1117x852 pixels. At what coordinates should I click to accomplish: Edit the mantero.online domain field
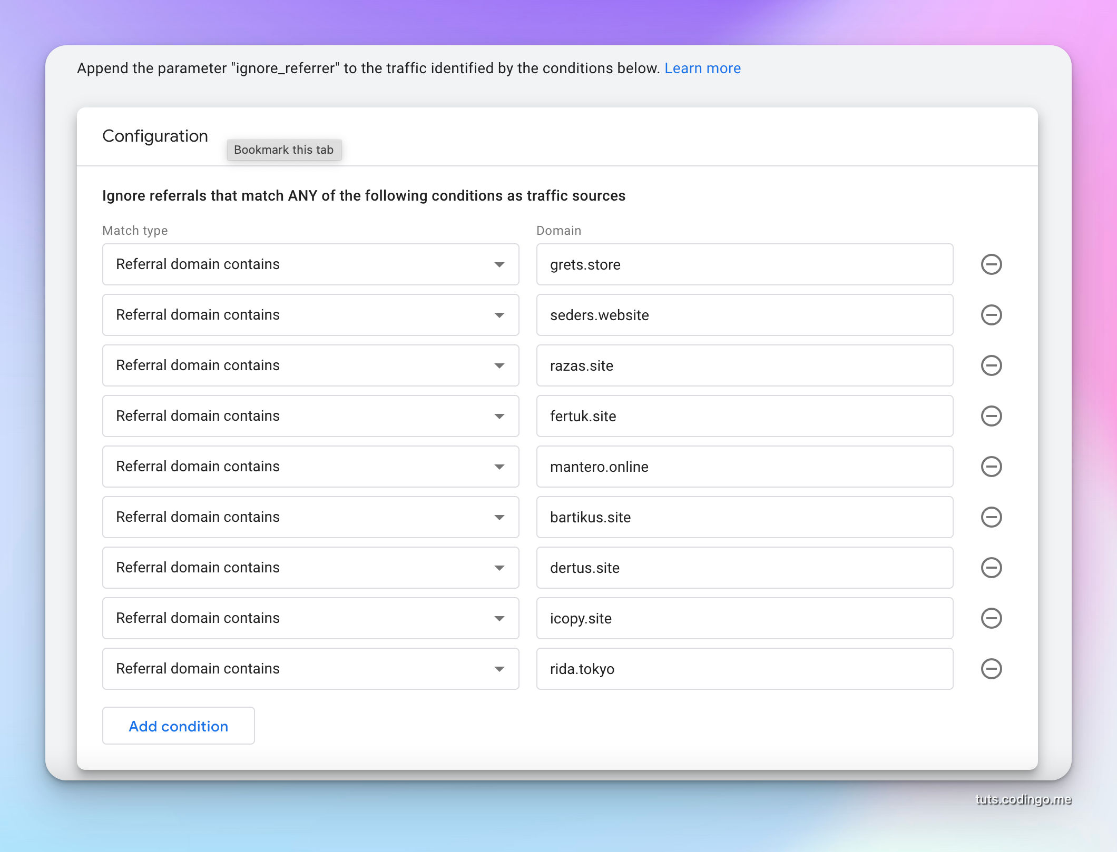745,467
